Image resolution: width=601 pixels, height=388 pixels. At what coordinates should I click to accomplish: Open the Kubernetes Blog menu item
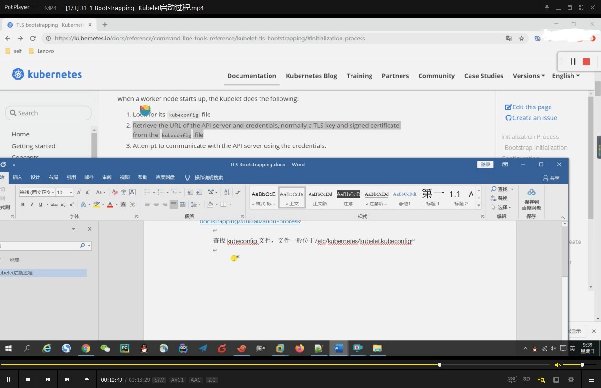[311, 75]
